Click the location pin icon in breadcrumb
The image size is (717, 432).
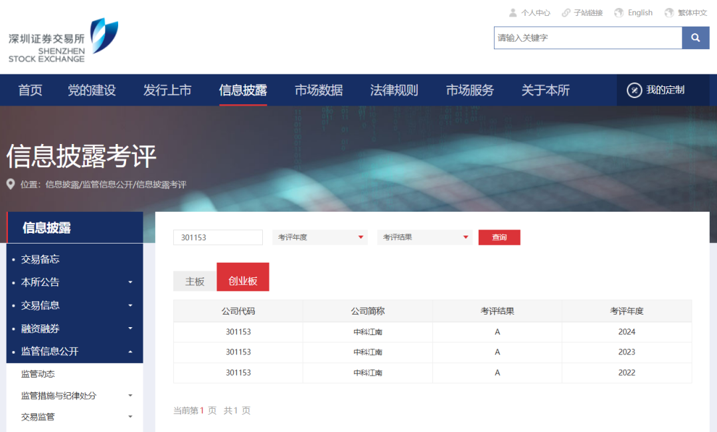[11, 184]
